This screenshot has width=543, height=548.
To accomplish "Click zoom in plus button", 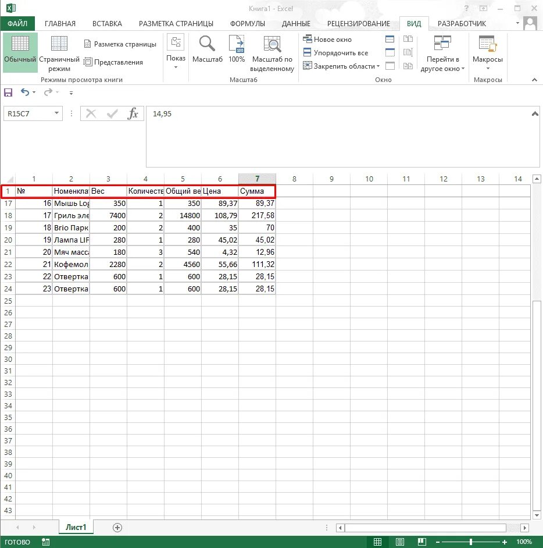I will [x=504, y=542].
